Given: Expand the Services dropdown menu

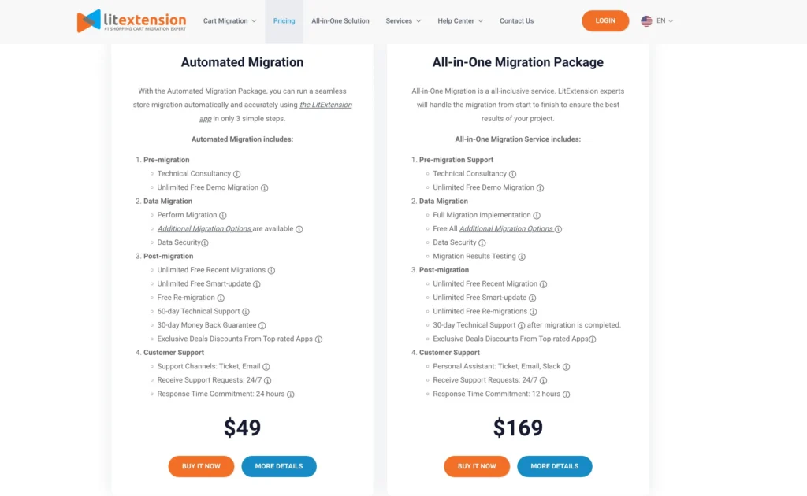Looking at the screenshot, I should point(403,21).
